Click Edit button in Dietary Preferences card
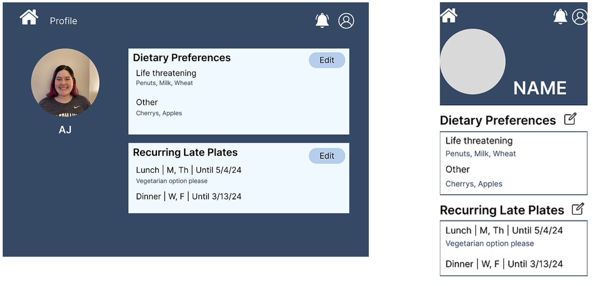 tap(327, 60)
